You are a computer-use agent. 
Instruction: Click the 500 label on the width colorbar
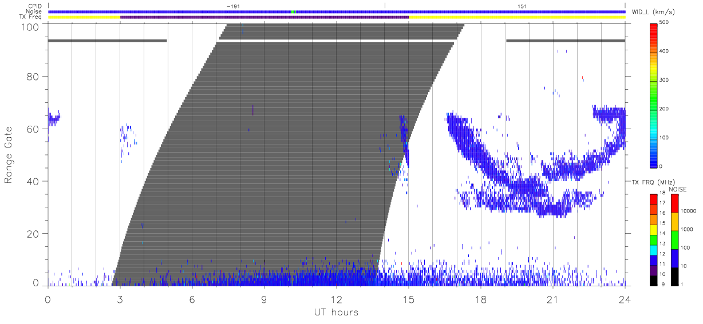click(x=665, y=23)
